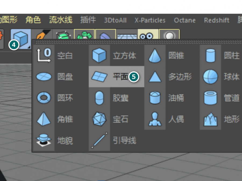Click the 油桶 label text
The image size is (242, 181).
point(176,98)
